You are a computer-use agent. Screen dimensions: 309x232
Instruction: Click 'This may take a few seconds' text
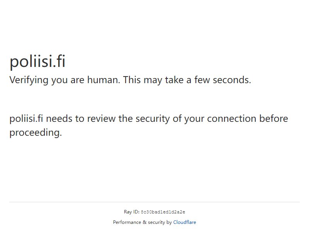187,80
